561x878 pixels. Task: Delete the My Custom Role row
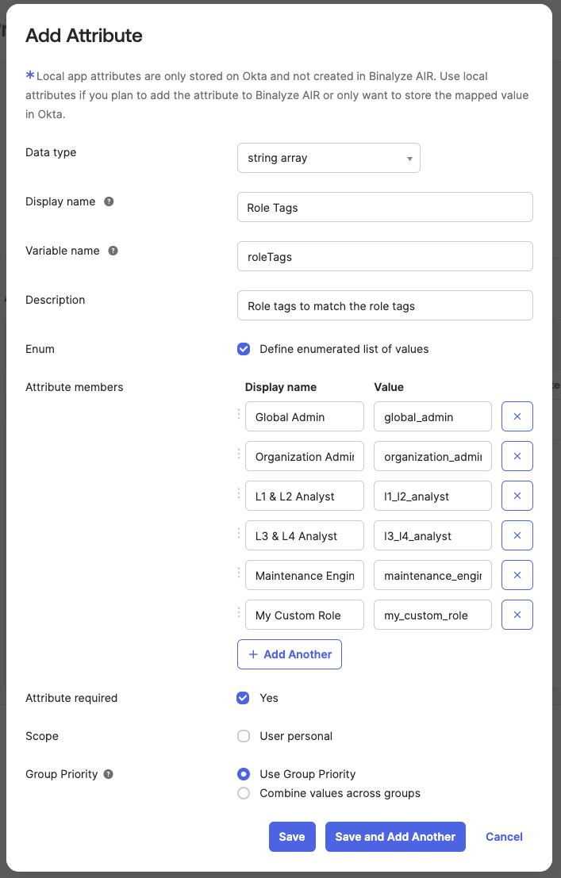click(517, 615)
